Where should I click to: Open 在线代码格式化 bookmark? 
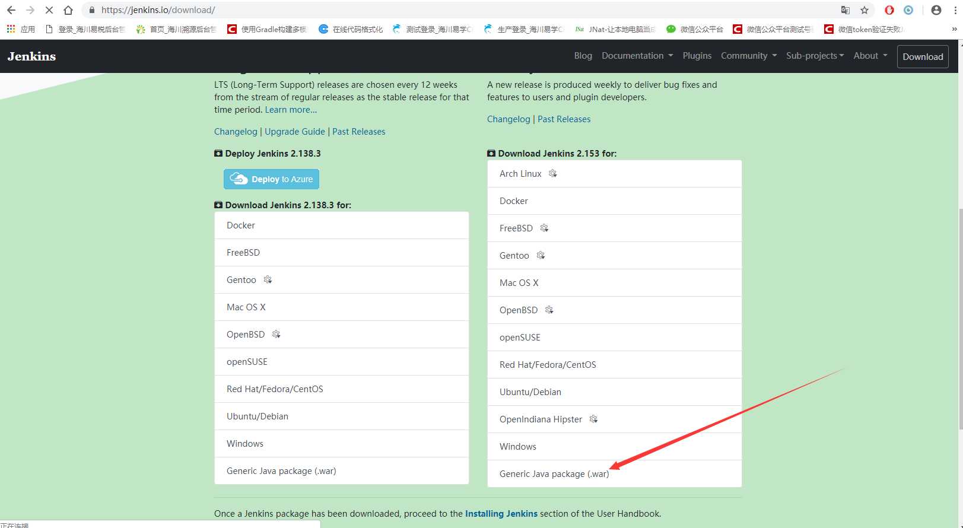pos(351,29)
